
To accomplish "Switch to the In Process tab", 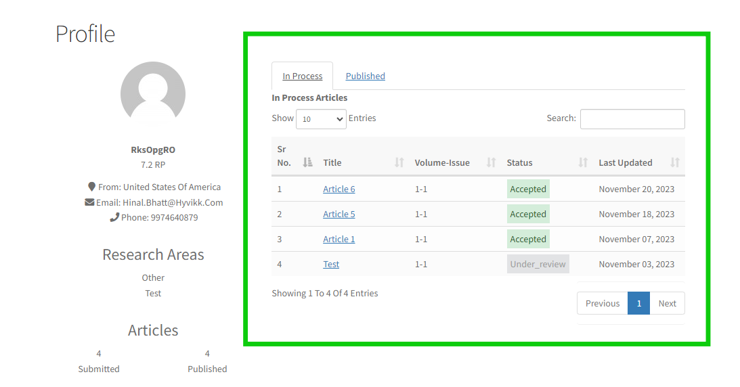I will point(302,76).
